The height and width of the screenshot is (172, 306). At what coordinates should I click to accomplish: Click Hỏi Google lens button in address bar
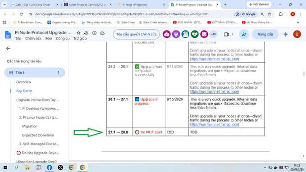[x=246, y=14]
